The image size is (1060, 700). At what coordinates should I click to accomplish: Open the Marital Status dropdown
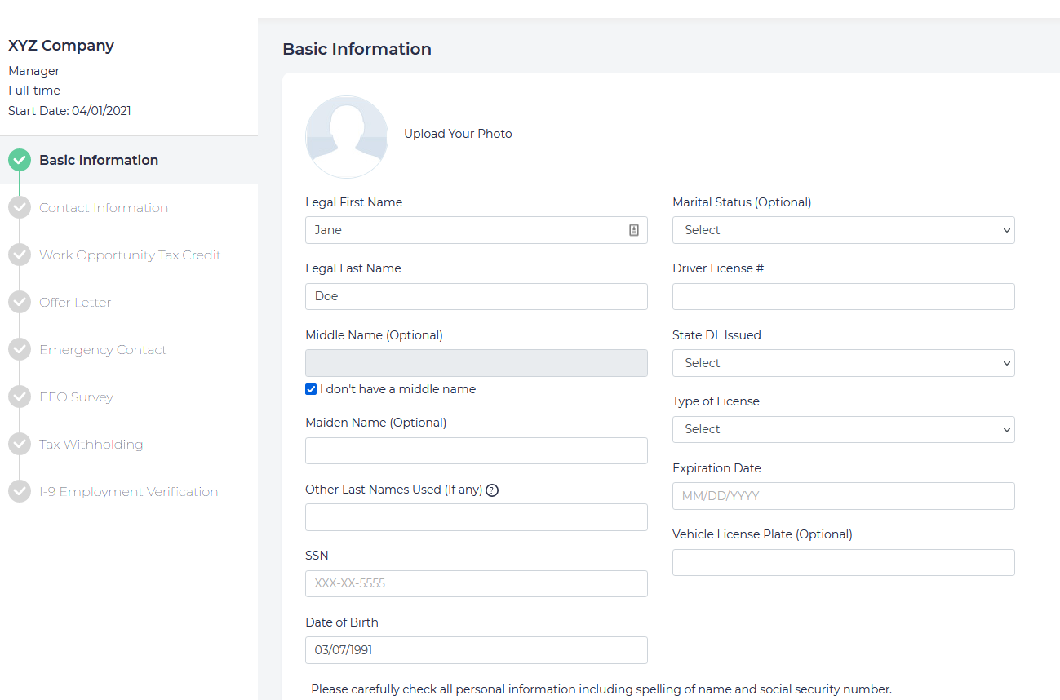point(843,230)
